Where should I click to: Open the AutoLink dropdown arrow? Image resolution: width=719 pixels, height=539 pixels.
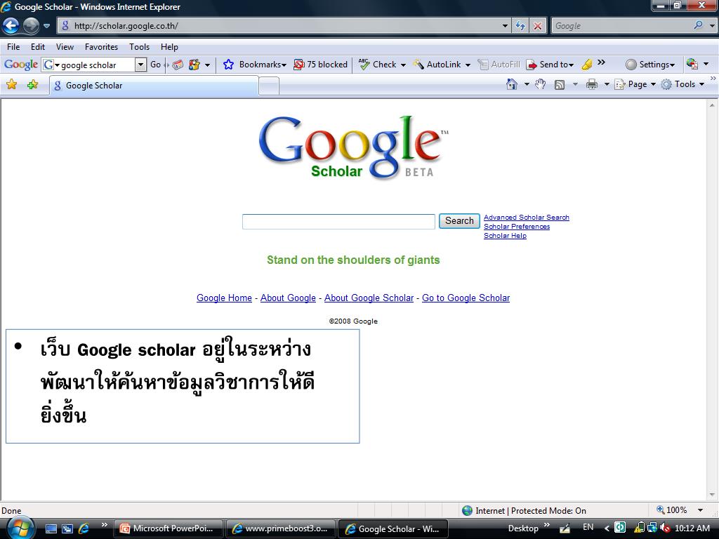click(x=468, y=65)
